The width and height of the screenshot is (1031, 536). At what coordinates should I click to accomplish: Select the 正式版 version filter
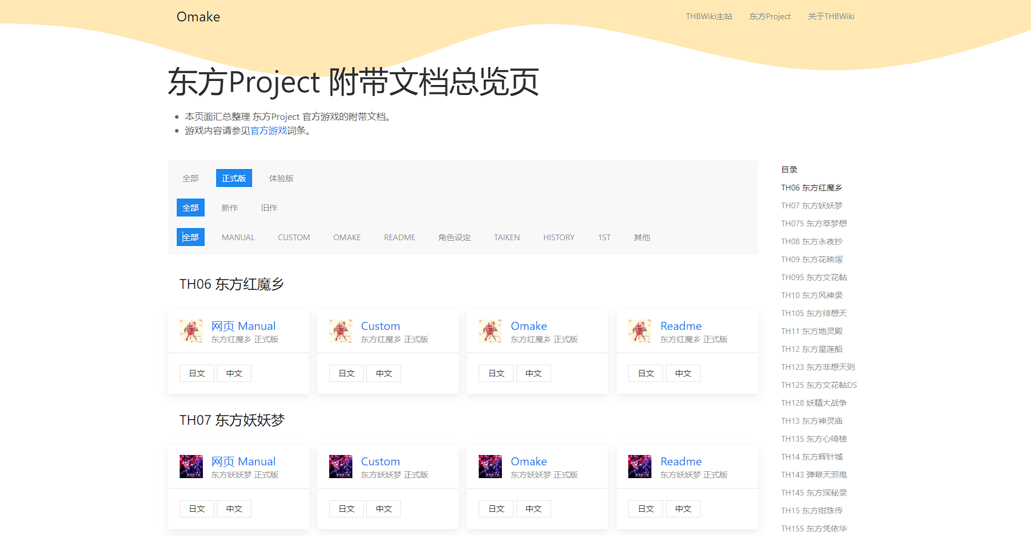(x=234, y=178)
